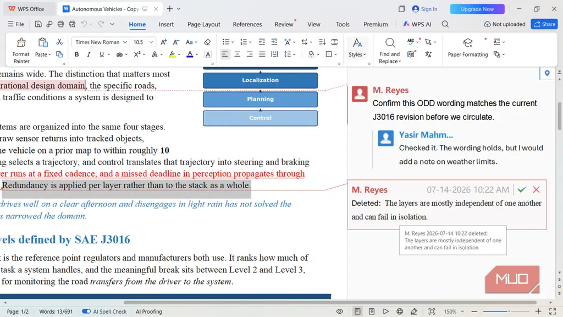Screen dimensions: 563x317
Task: Click the Upgrade Now button
Action: click(477, 9)
